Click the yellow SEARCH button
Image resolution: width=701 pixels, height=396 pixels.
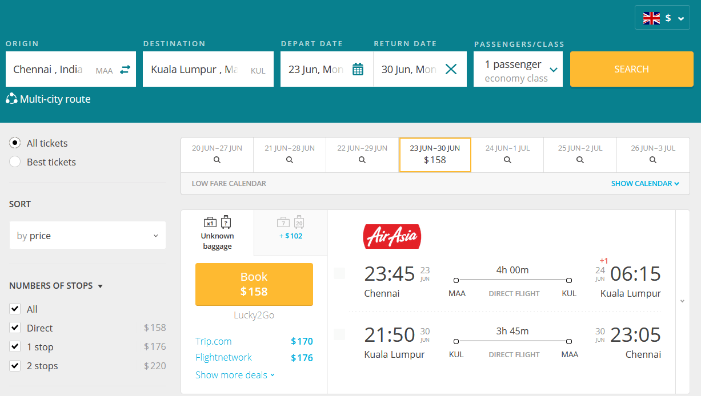coord(632,69)
